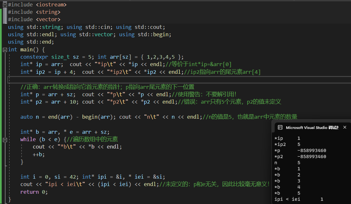
Task: Click the comment starting with 正确
Action: click(107, 87)
